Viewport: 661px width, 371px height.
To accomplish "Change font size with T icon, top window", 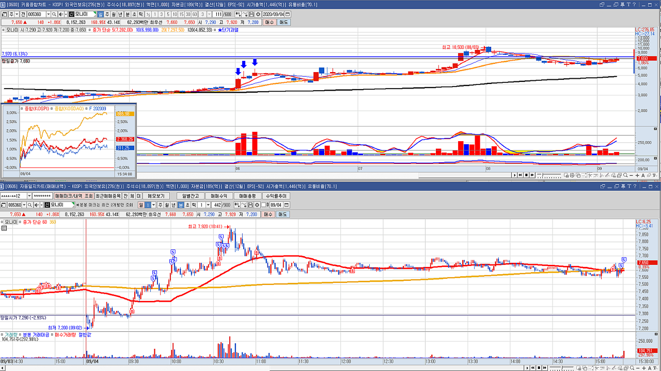I will click(628, 5).
